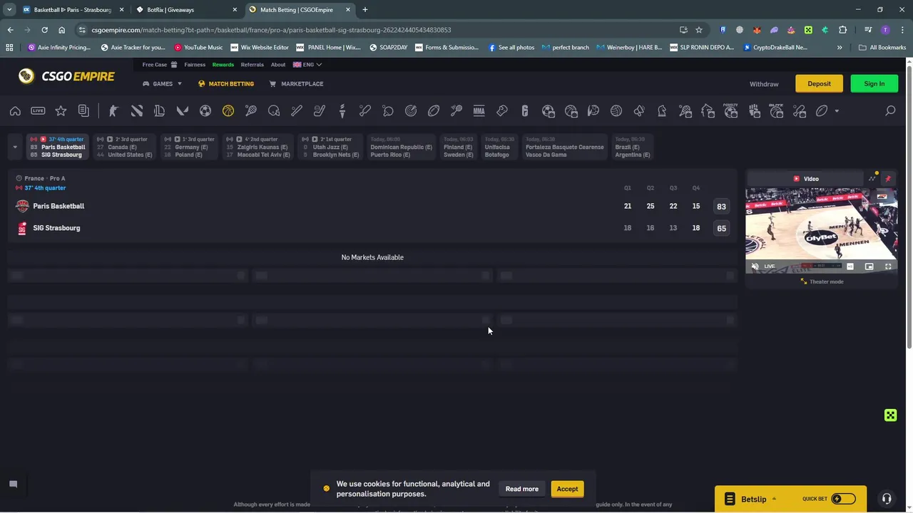Select the American football helmet icon

[x=274, y=111]
